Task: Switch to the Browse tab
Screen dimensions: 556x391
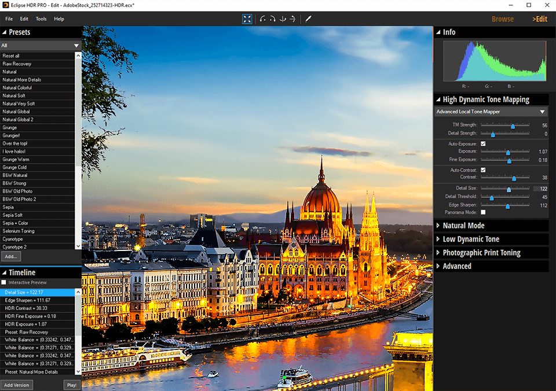Action: pos(502,19)
